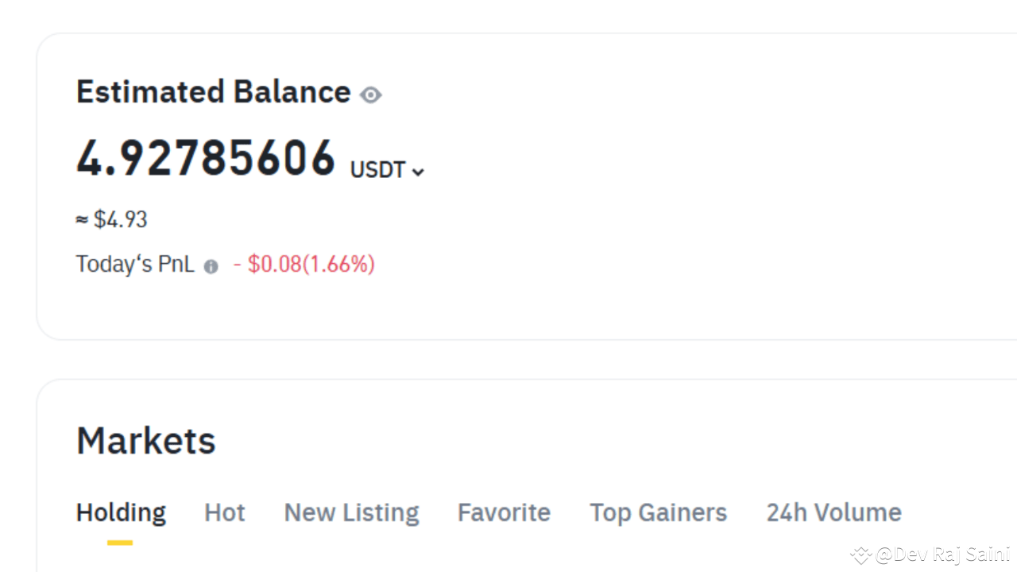Click the USDT currency label
The width and height of the screenshot is (1017, 572).
pos(377,170)
